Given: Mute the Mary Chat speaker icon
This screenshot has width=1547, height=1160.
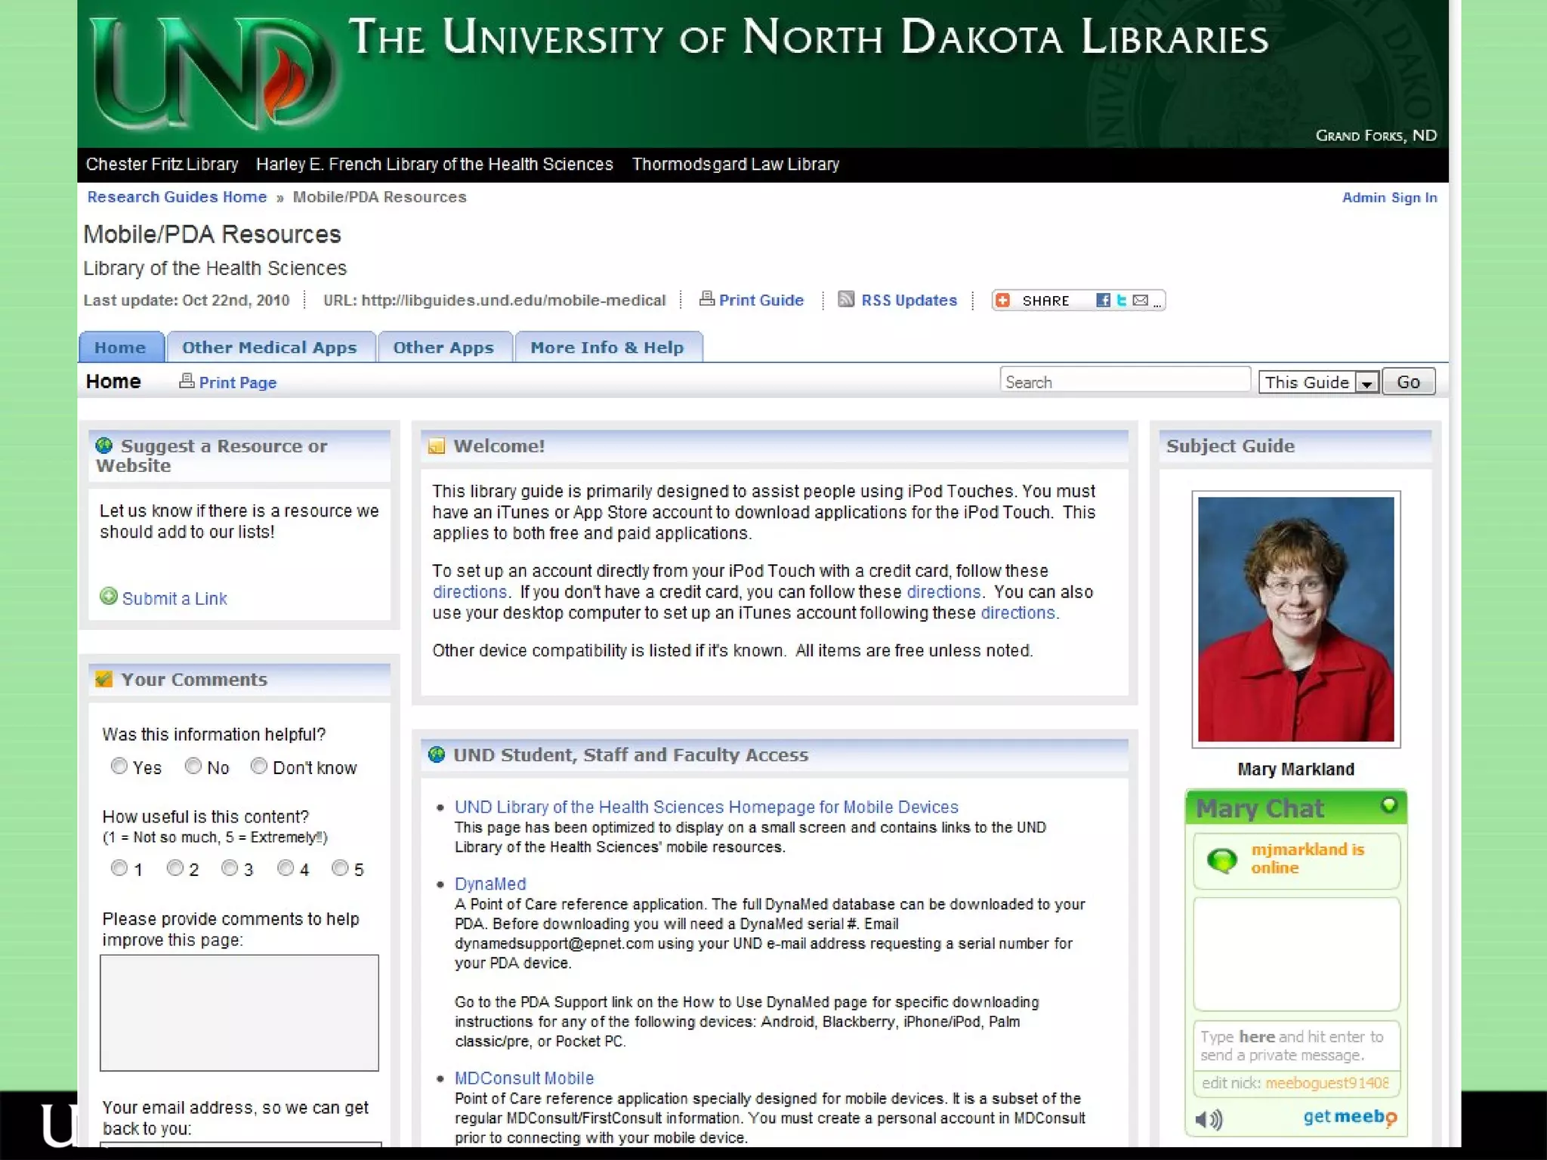Looking at the screenshot, I should click(x=1209, y=1119).
